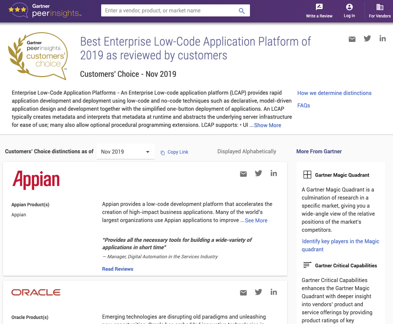The image size is (393, 324).
Task: Tweet the Appian card via Twitter icon
Action: tap(258, 173)
